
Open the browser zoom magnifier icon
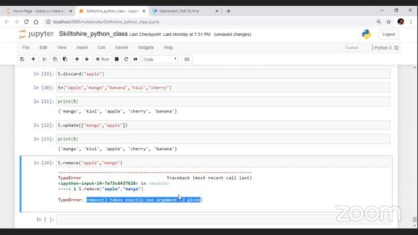pyautogui.click(x=379, y=22)
